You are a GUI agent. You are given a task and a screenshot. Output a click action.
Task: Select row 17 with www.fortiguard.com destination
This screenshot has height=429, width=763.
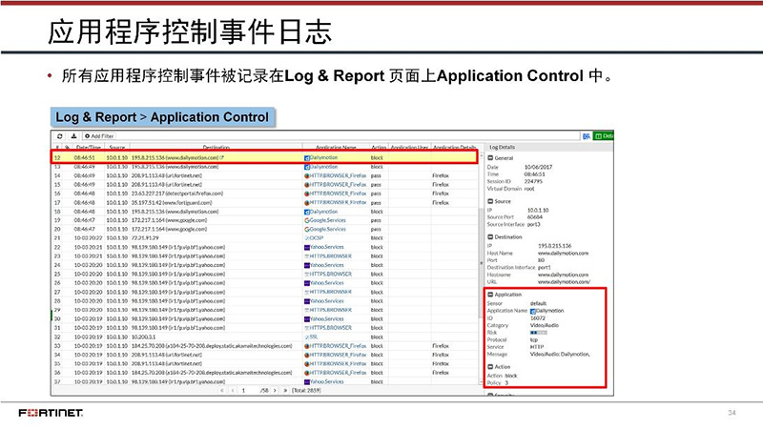[x=266, y=203]
